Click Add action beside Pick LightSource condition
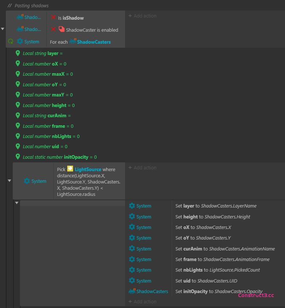Image resolution: width=285 pixels, height=308 pixels. [142, 168]
